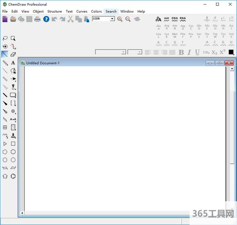Open the font name dropdown
The width and height of the screenshot is (237, 225).
click(x=123, y=52)
